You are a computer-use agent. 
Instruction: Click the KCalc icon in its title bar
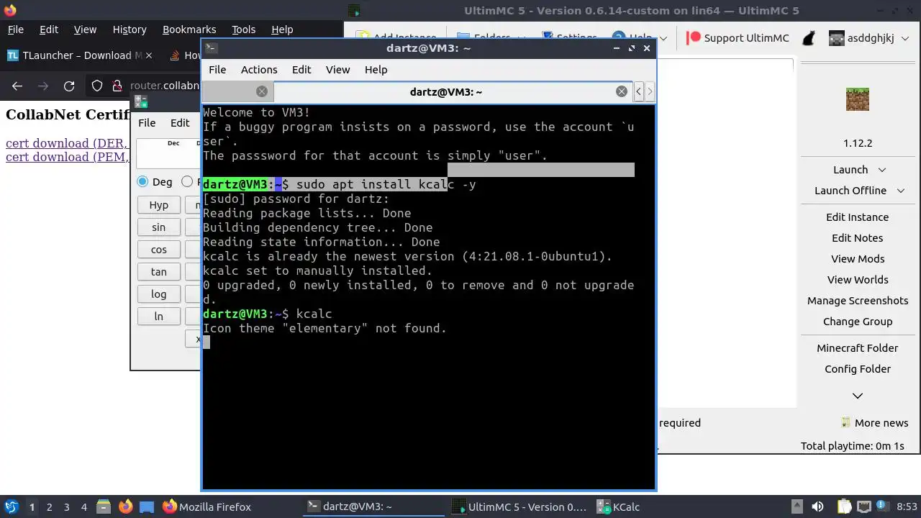[141, 102]
